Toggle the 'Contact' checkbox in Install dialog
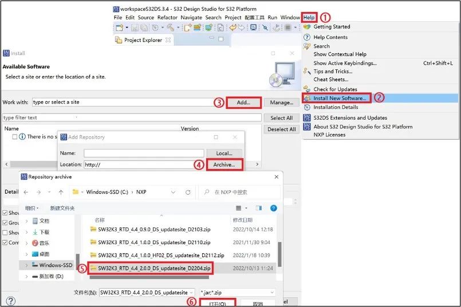Viewport: 461px width, 307px height. [x=5, y=243]
